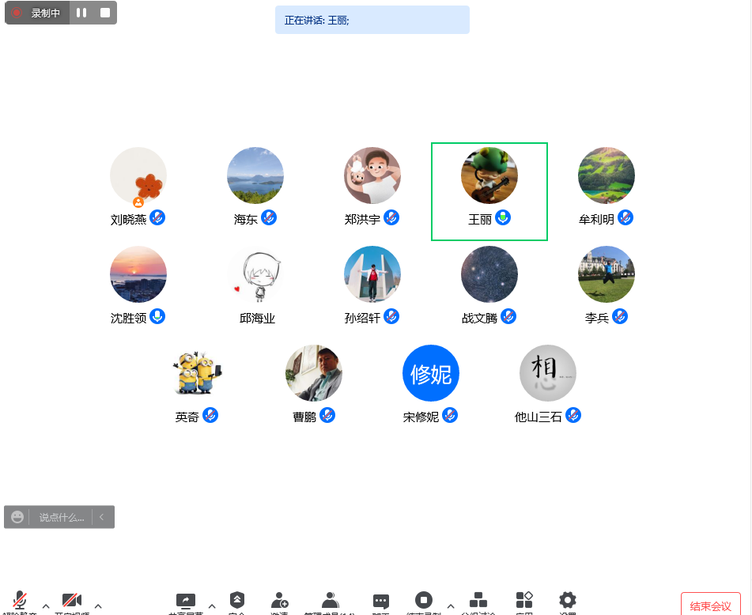The width and height of the screenshot is (752, 615).
Task: Open the chat bubble icon
Action: coord(381,602)
